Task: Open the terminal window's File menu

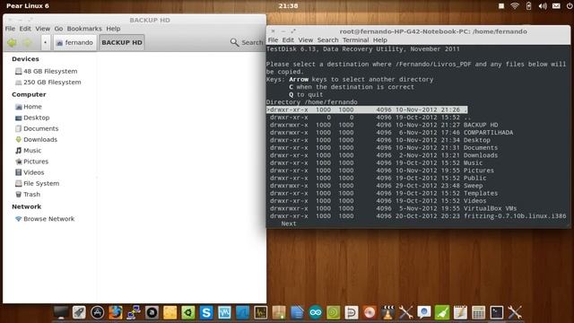Action: click(273, 39)
